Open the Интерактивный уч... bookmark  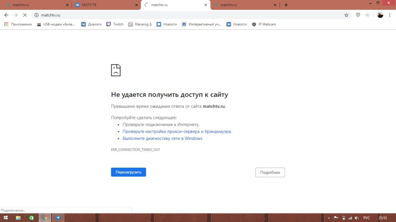(x=201, y=24)
